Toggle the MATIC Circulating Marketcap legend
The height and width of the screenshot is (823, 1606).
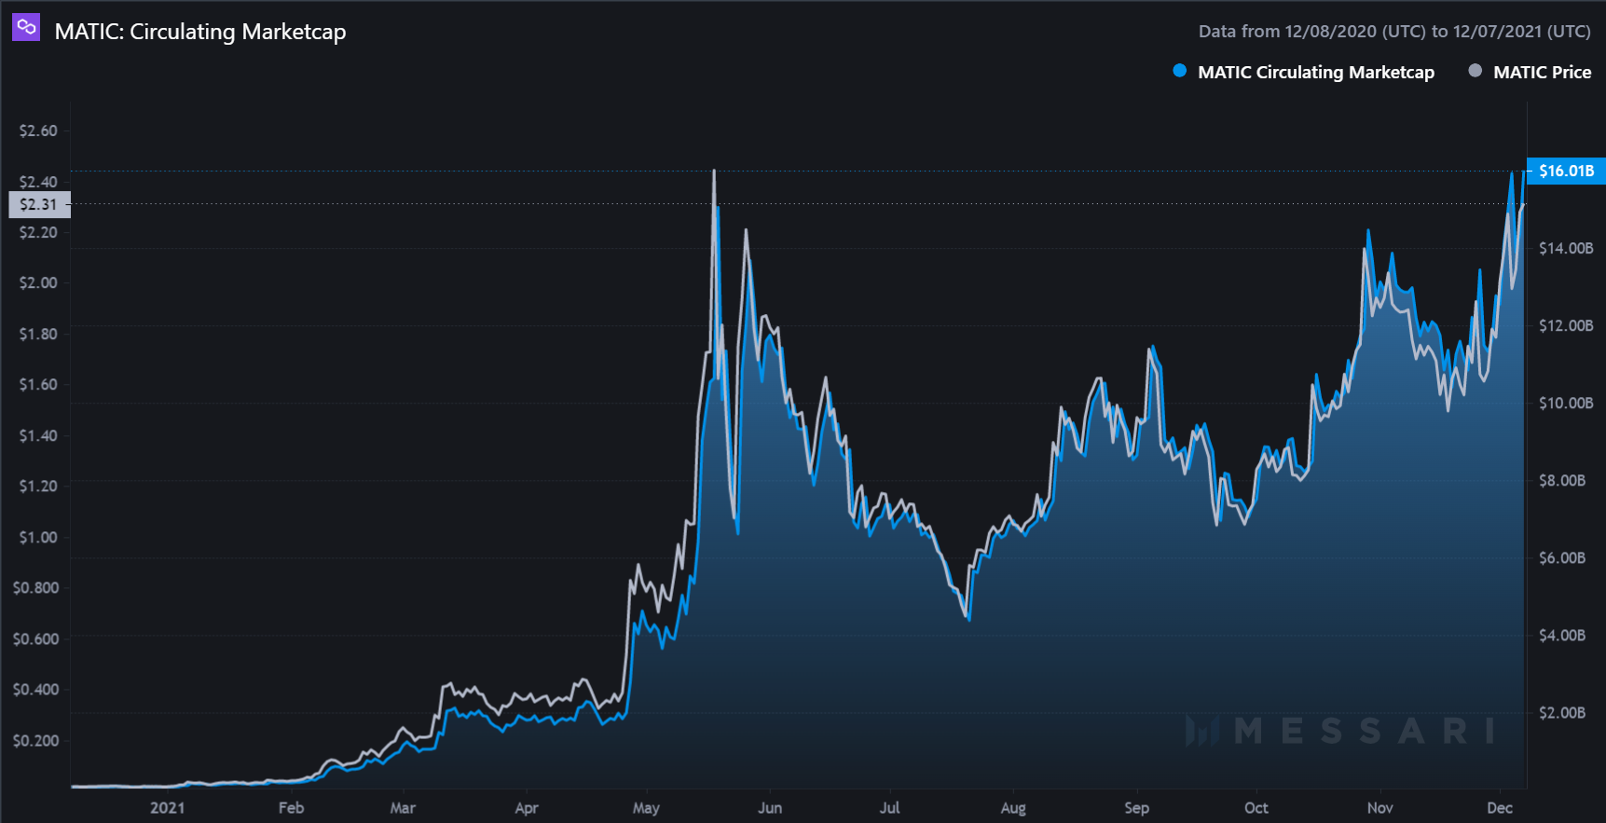(1304, 72)
